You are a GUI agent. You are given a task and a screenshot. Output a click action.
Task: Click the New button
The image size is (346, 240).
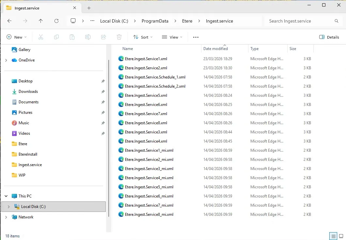16,37
